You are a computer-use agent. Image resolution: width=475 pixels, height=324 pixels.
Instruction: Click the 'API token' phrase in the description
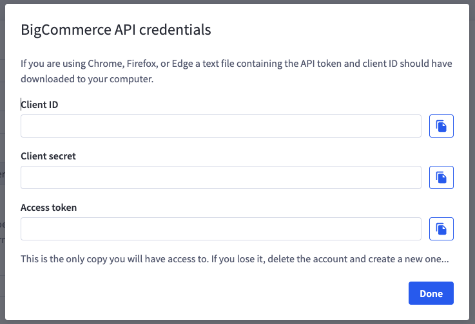[x=320, y=64]
